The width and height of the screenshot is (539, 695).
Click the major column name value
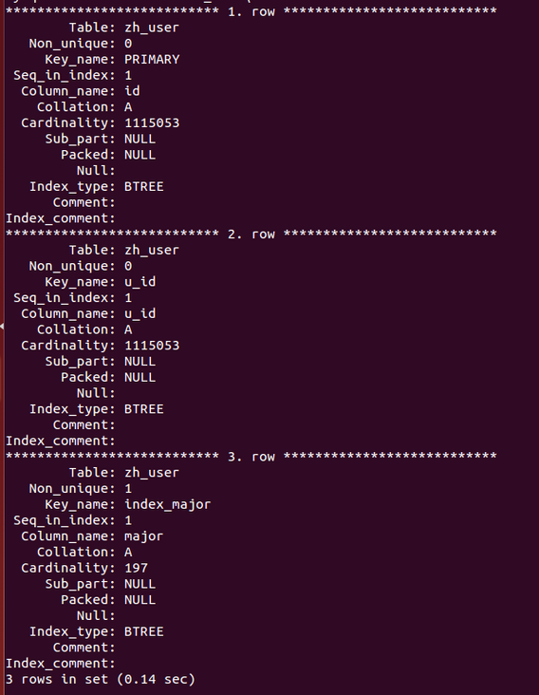point(144,536)
